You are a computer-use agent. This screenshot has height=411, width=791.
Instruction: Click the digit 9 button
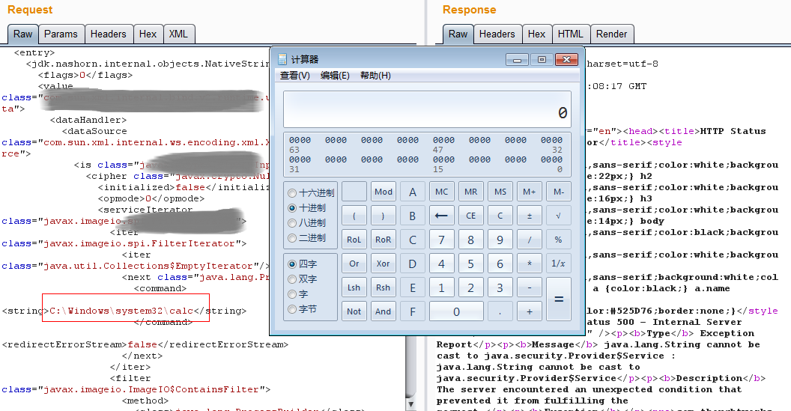tap(500, 240)
